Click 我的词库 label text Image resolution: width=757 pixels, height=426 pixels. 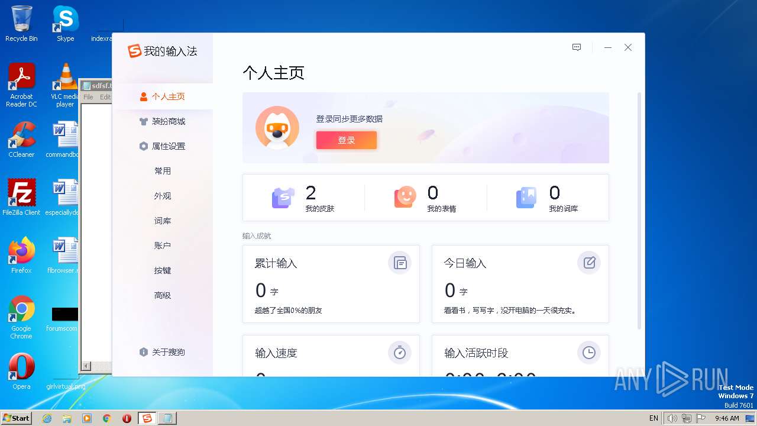(x=564, y=209)
